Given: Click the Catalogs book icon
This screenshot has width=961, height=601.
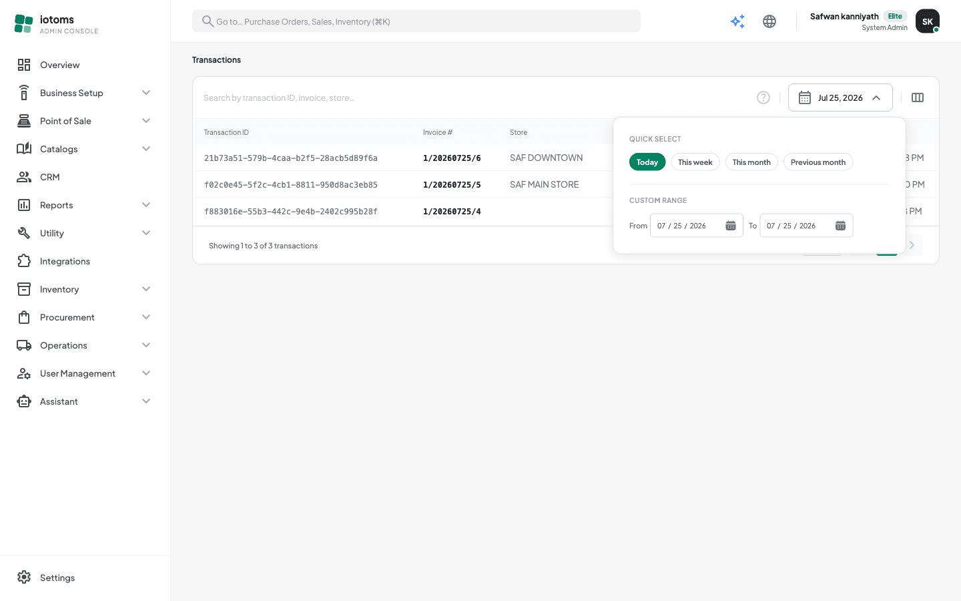Looking at the screenshot, I should point(24,149).
